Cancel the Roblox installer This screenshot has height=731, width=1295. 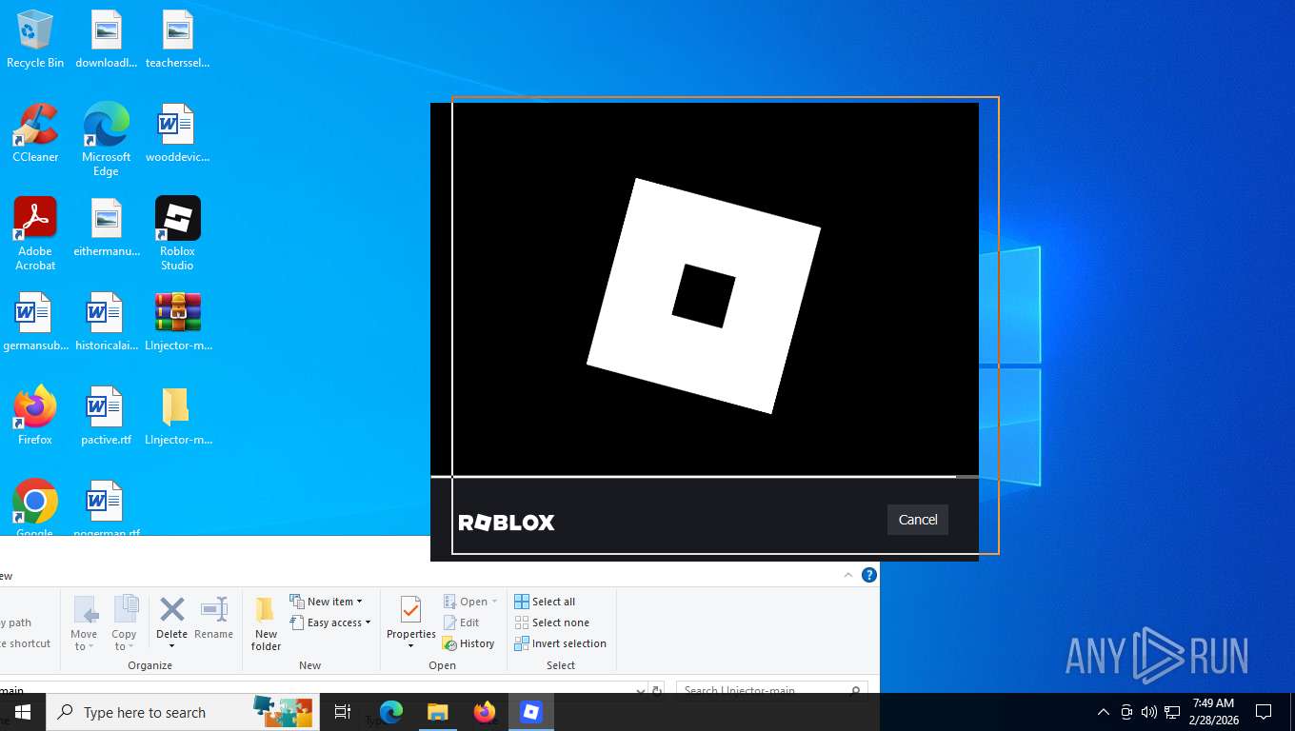pyautogui.click(x=918, y=520)
